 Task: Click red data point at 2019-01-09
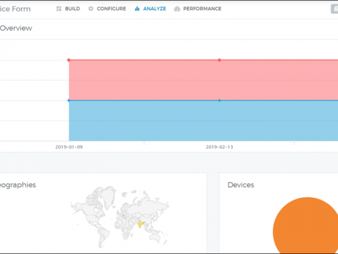[x=69, y=60]
